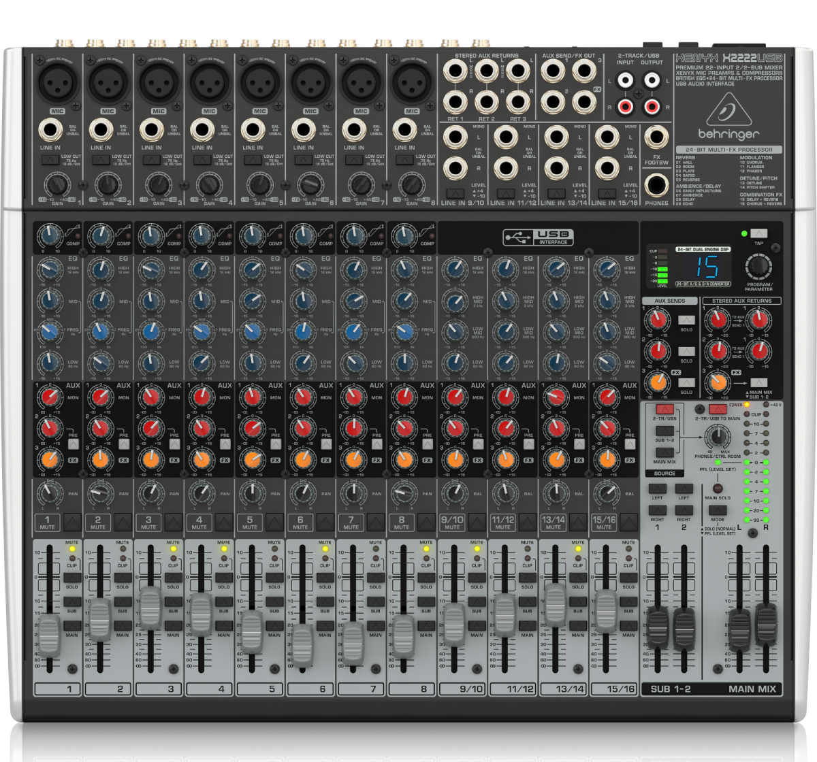The height and width of the screenshot is (762, 817).
Task: Click the channel 1 compressor knob
Action: tap(50, 236)
